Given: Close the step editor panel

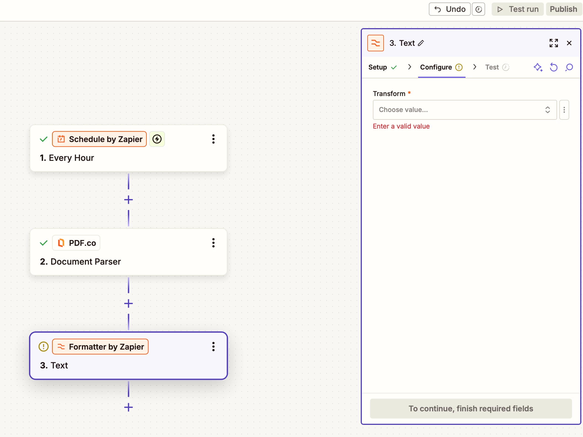Looking at the screenshot, I should pyautogui.click(x=569, y=43).
